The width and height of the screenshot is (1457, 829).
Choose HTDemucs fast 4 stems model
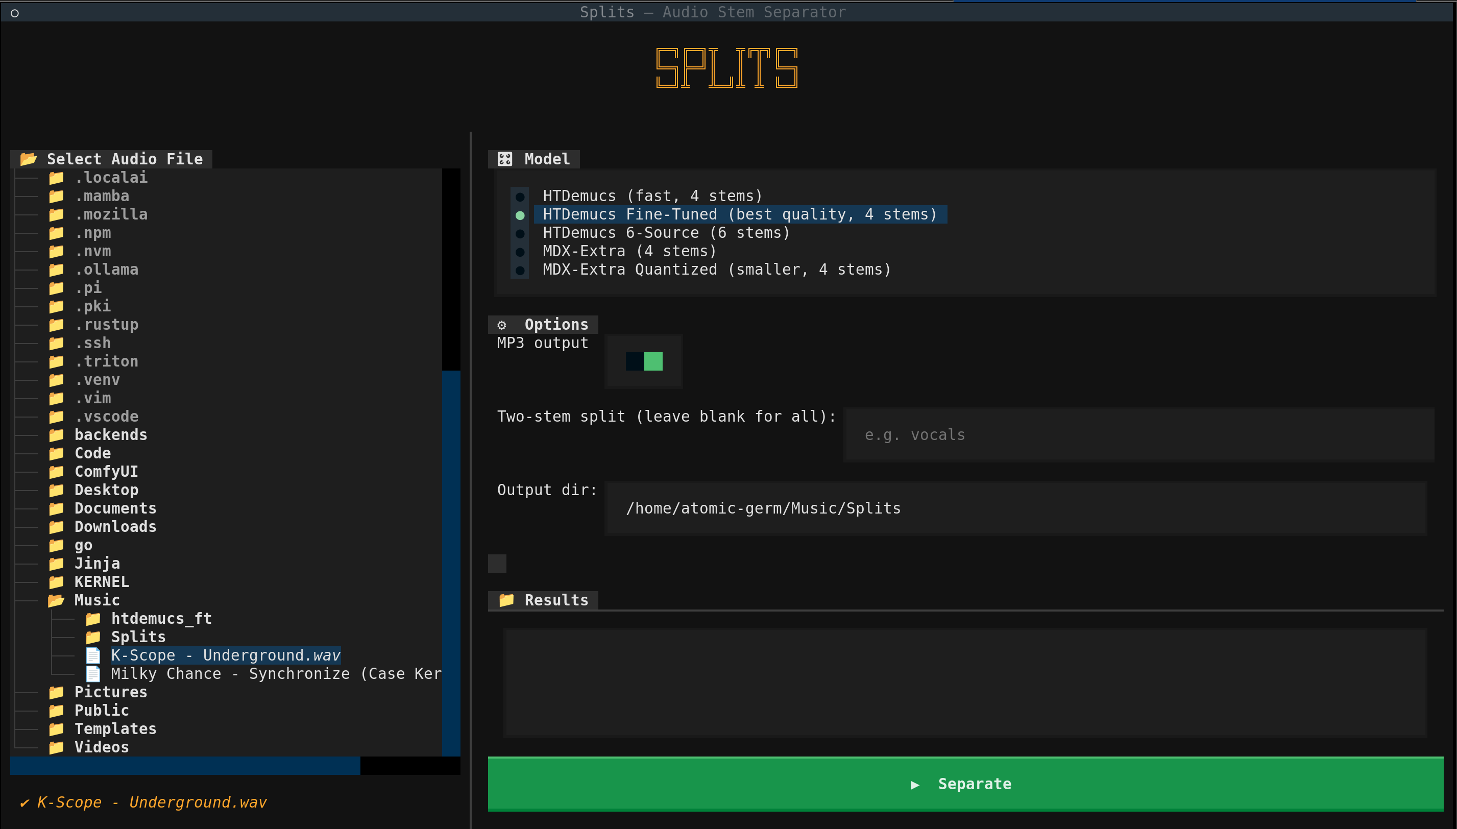click(652, 196)
